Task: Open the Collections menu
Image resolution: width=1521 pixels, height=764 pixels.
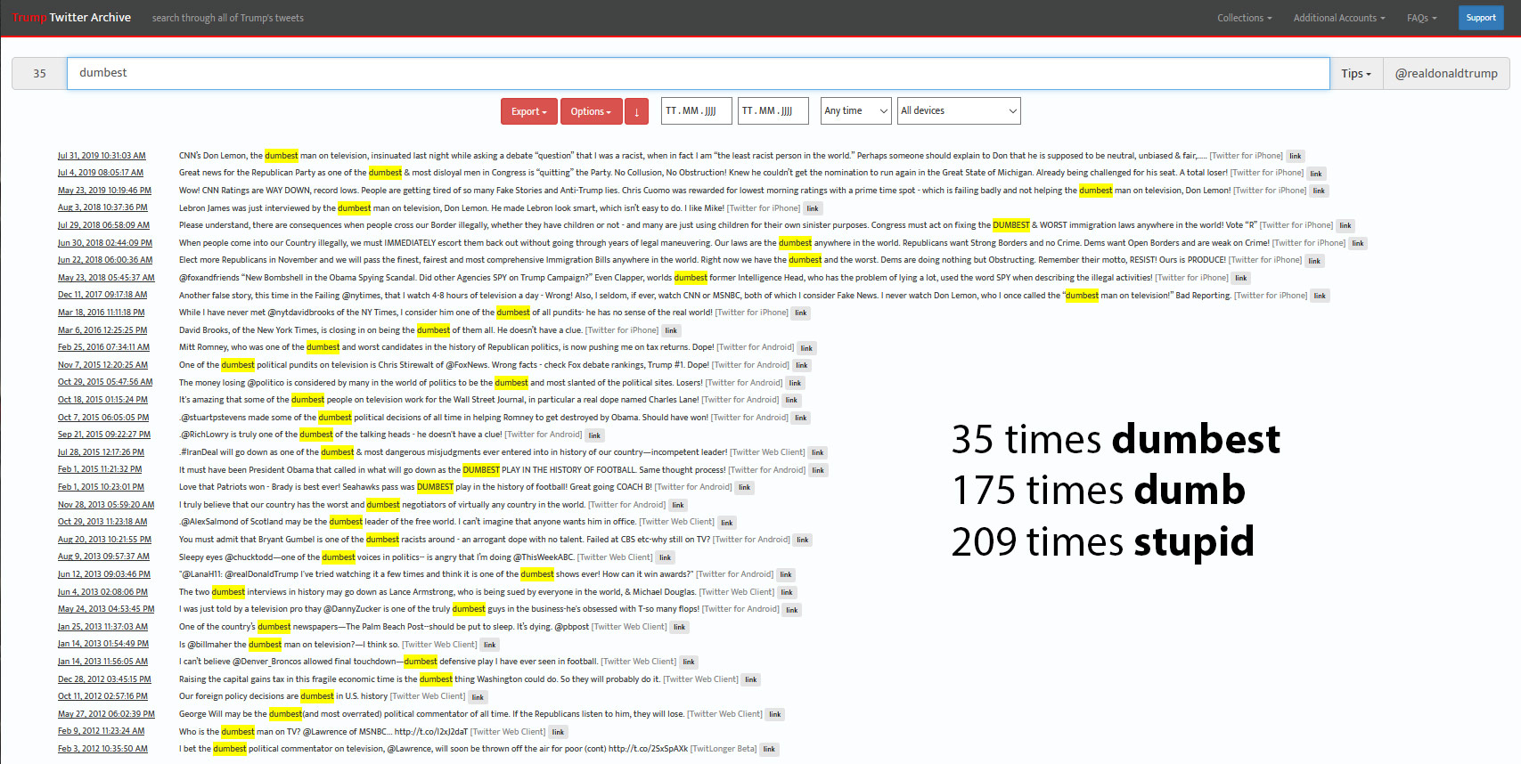Action: 1244,18
